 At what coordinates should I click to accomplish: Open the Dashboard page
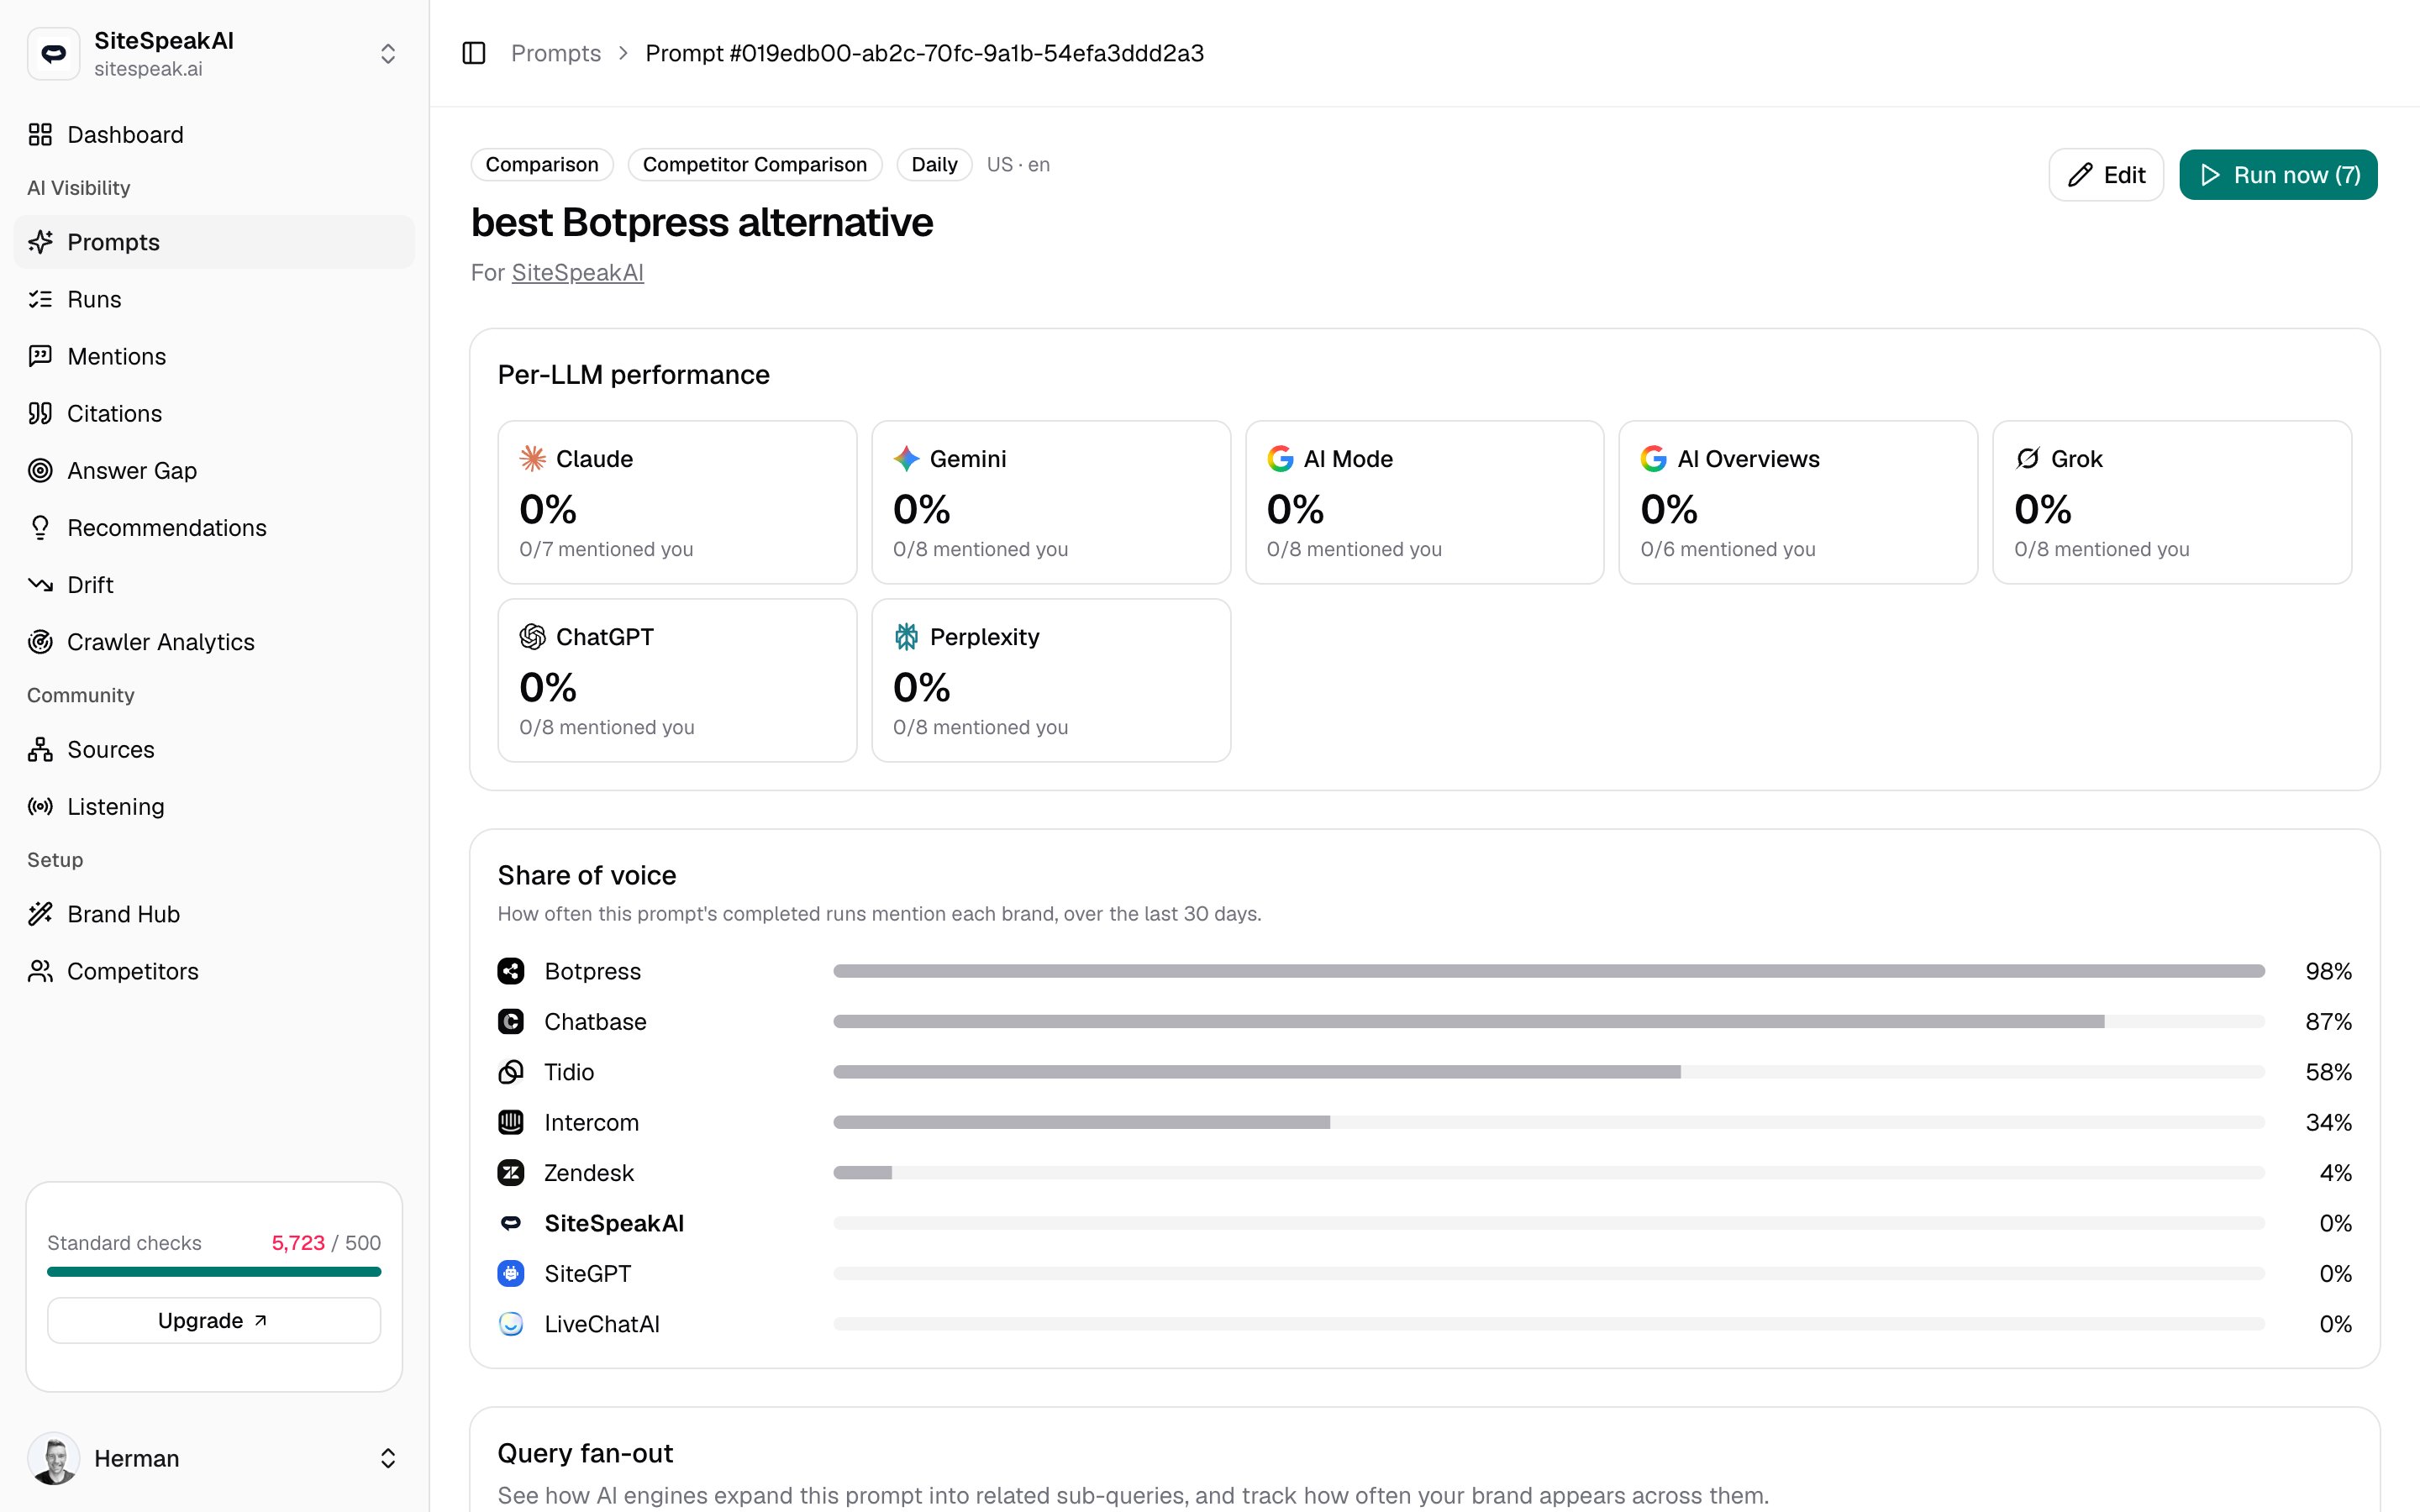coord(214,135)
